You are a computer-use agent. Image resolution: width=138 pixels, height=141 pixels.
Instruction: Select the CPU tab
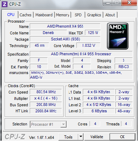pyautogui.click(x=11, y=15)
